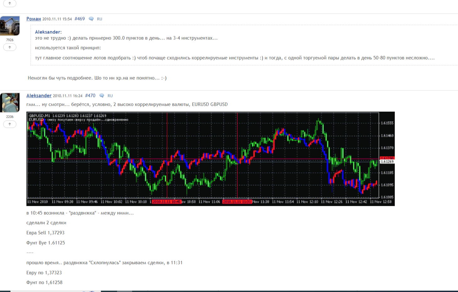Click the line starting "прошло время"
Screen dimensions: 458x292
coord(104,263)
